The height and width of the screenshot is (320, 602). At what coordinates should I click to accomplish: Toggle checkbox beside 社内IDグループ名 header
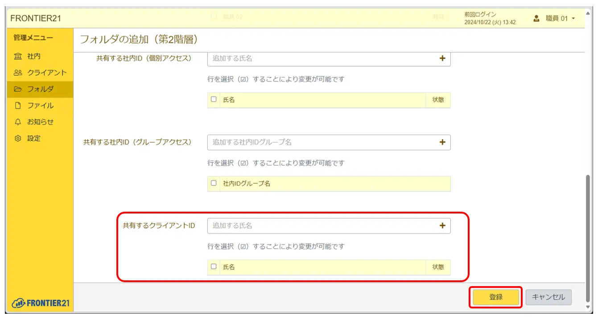[214, 183]
